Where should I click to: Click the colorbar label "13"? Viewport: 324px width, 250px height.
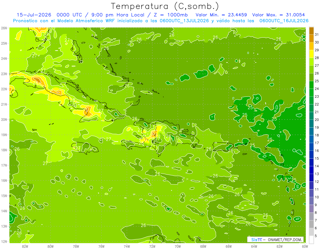tap(317, 174)
